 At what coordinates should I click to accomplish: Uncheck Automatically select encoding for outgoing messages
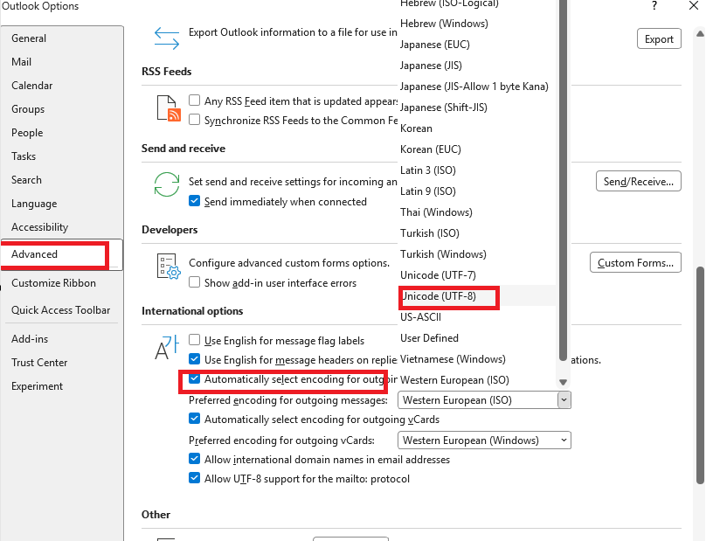point(195,378)
